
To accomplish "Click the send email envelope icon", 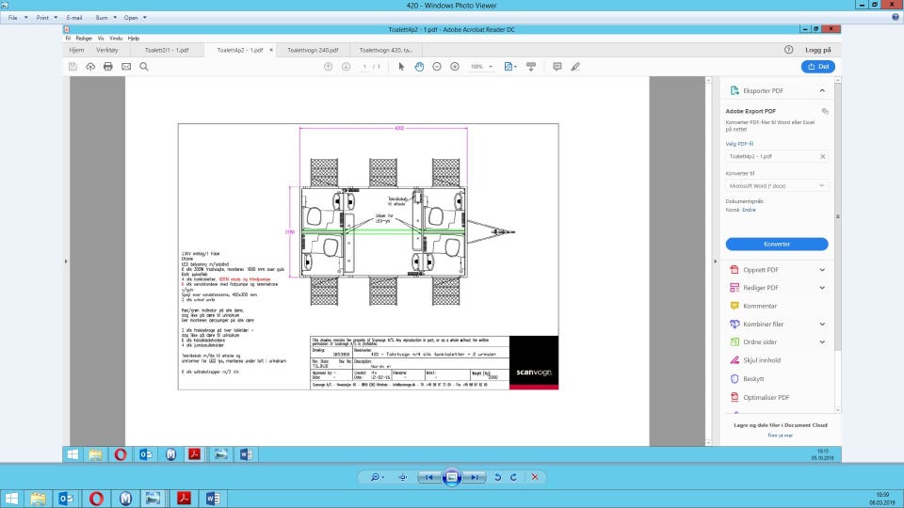I will point(126,67).
